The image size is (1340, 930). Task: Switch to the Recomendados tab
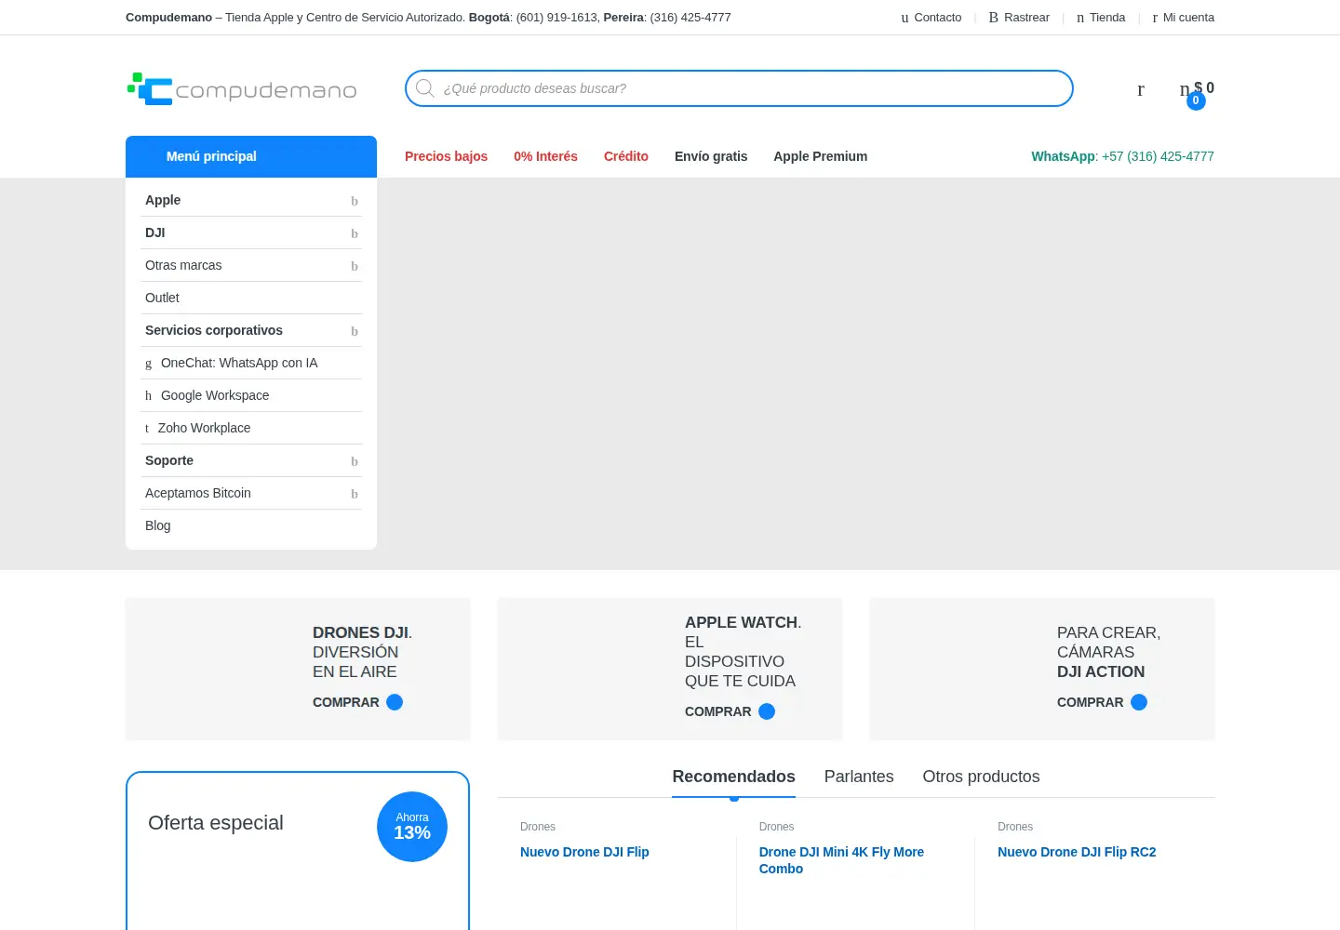pos(733,777)
